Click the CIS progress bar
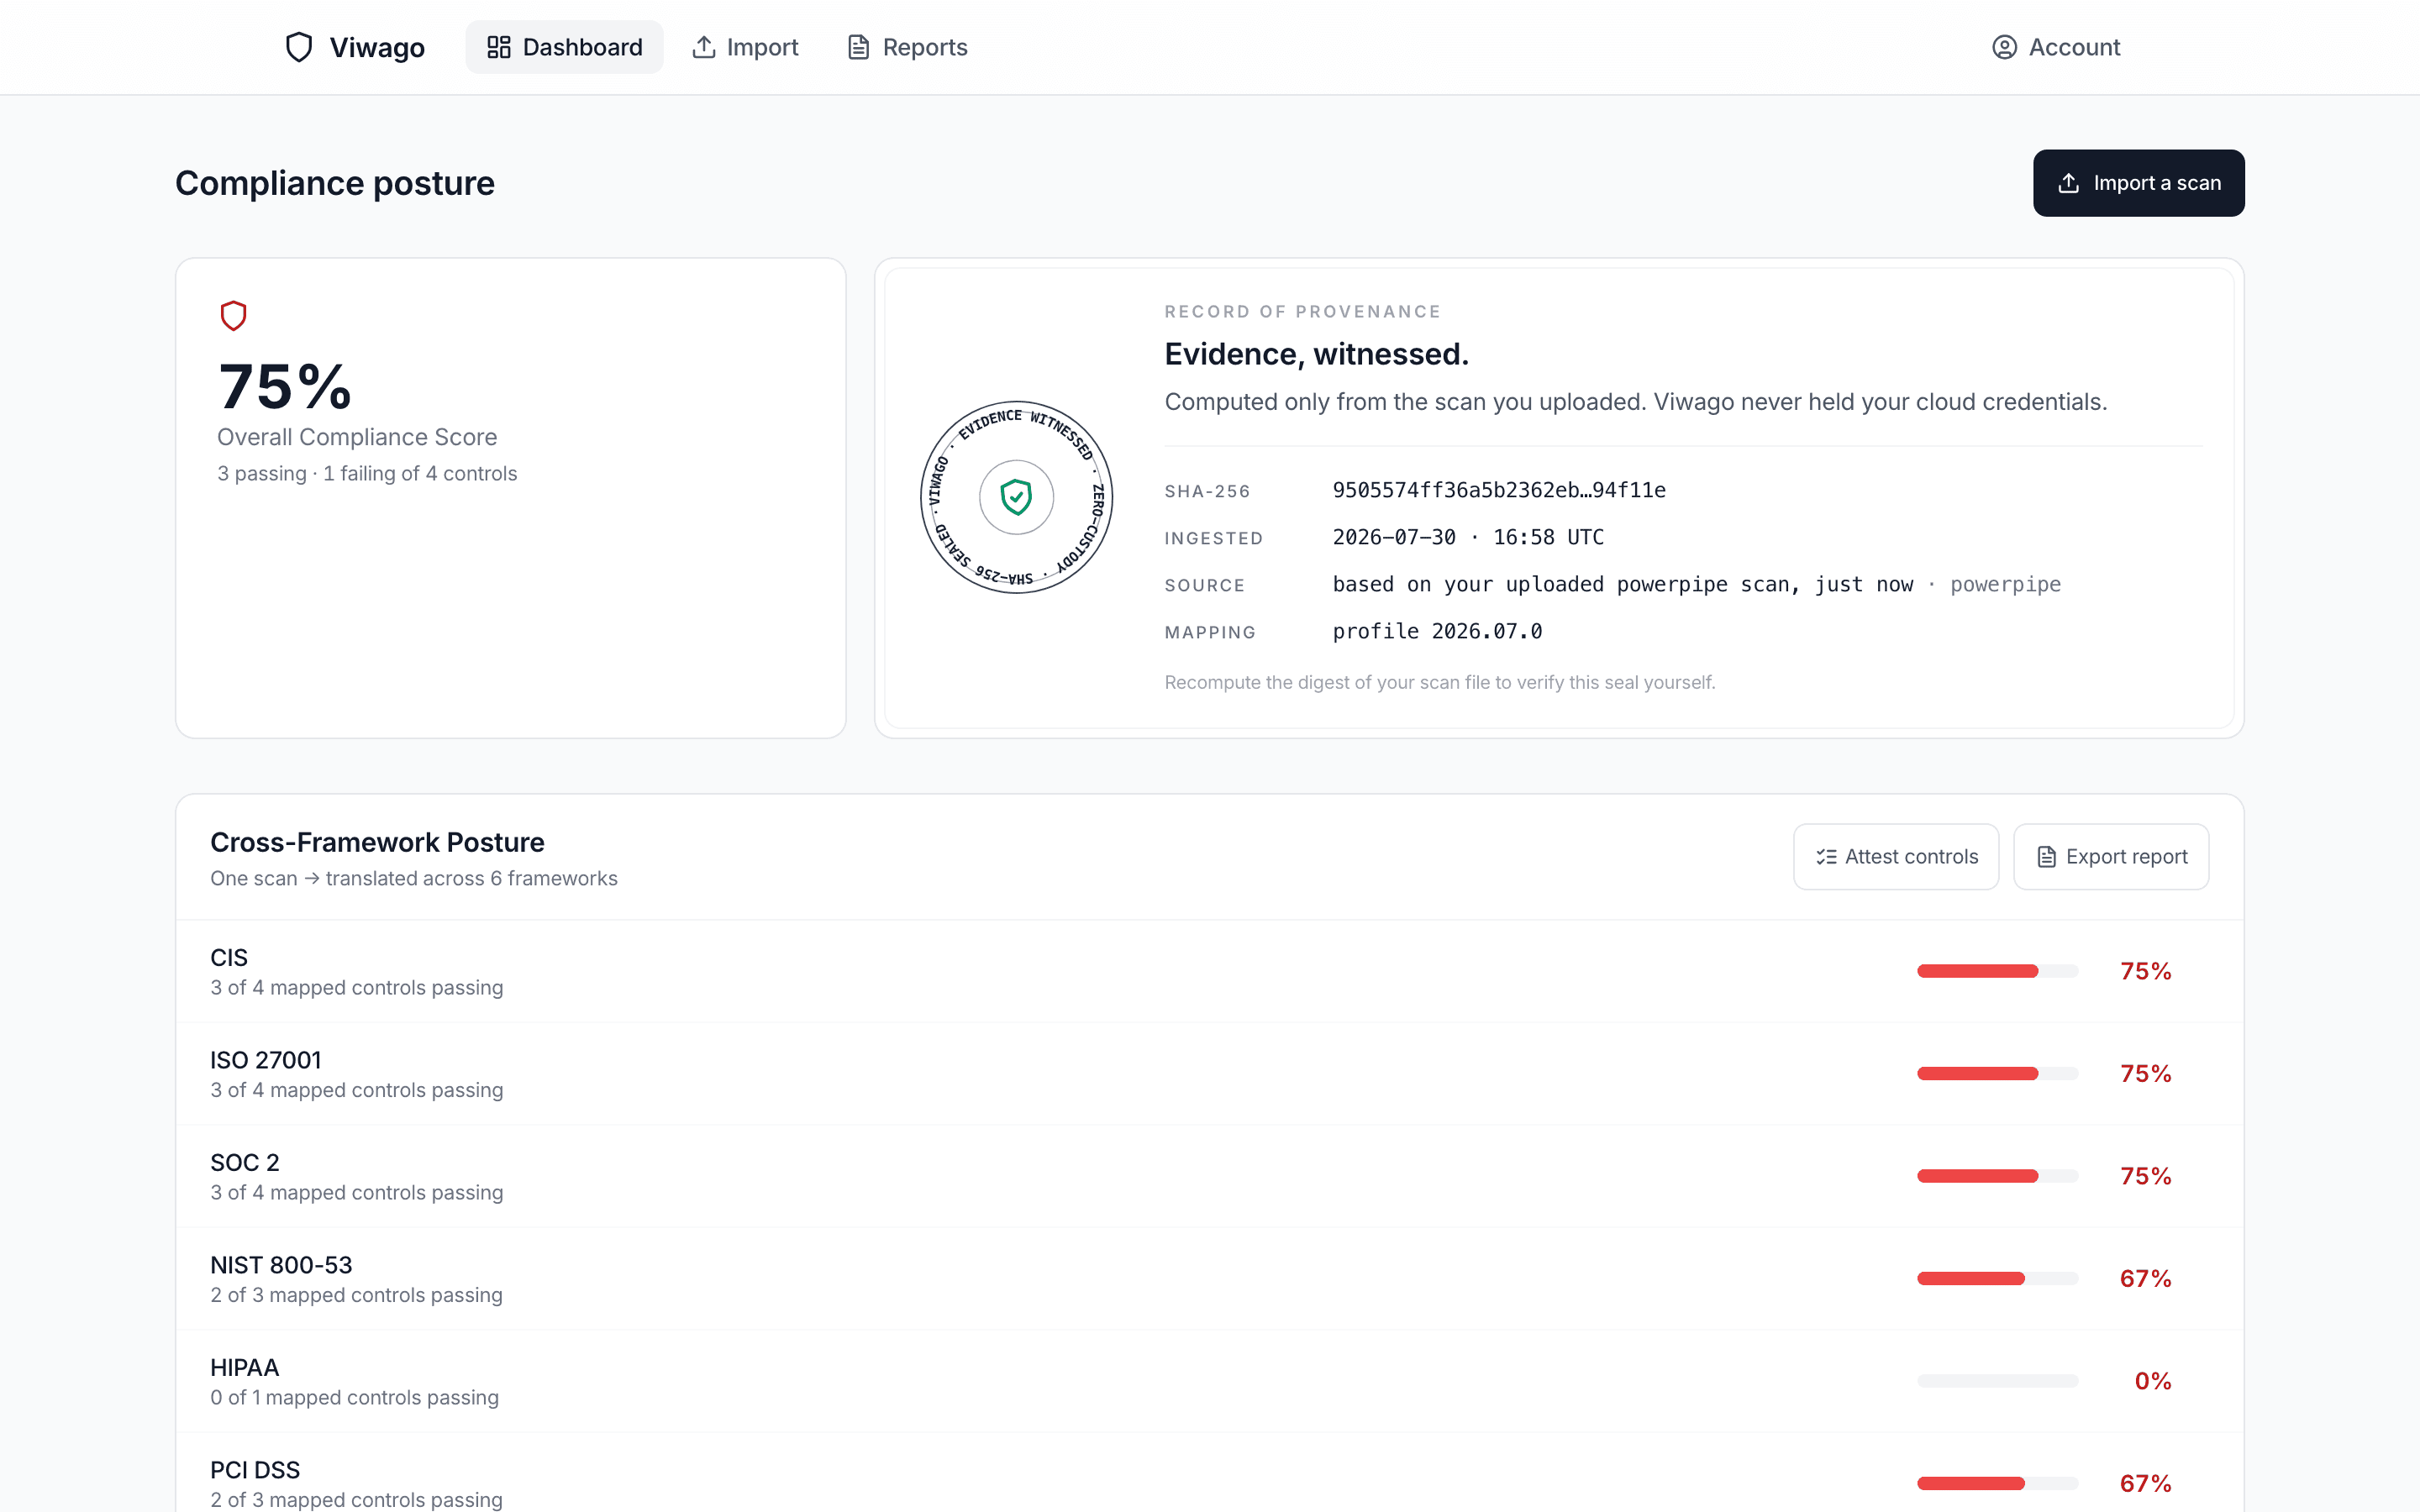 1997,971
